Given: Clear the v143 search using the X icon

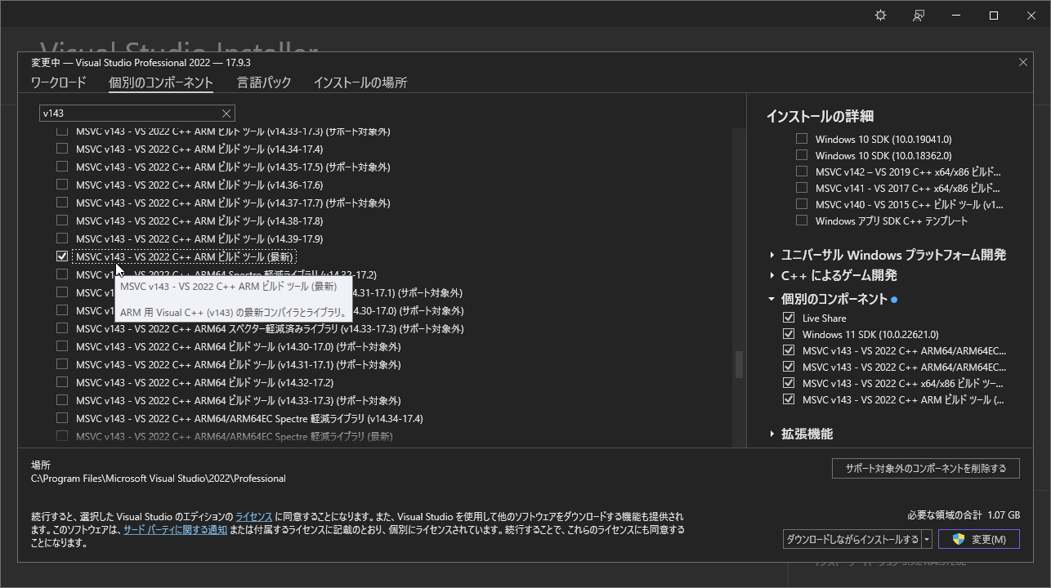Looking at the screenshot, I should (227, 113).
